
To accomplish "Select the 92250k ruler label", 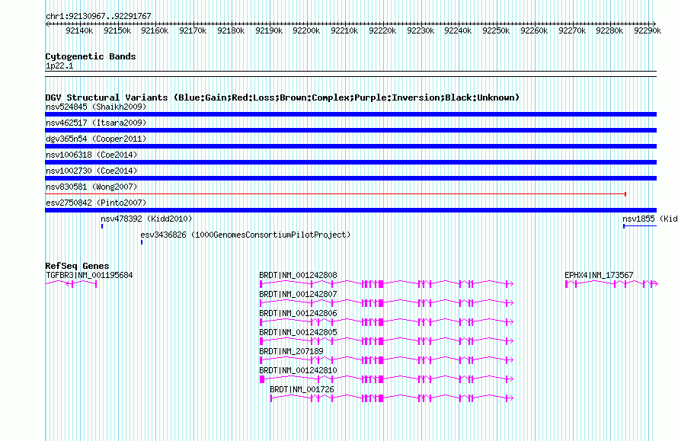I will [497, 30].
